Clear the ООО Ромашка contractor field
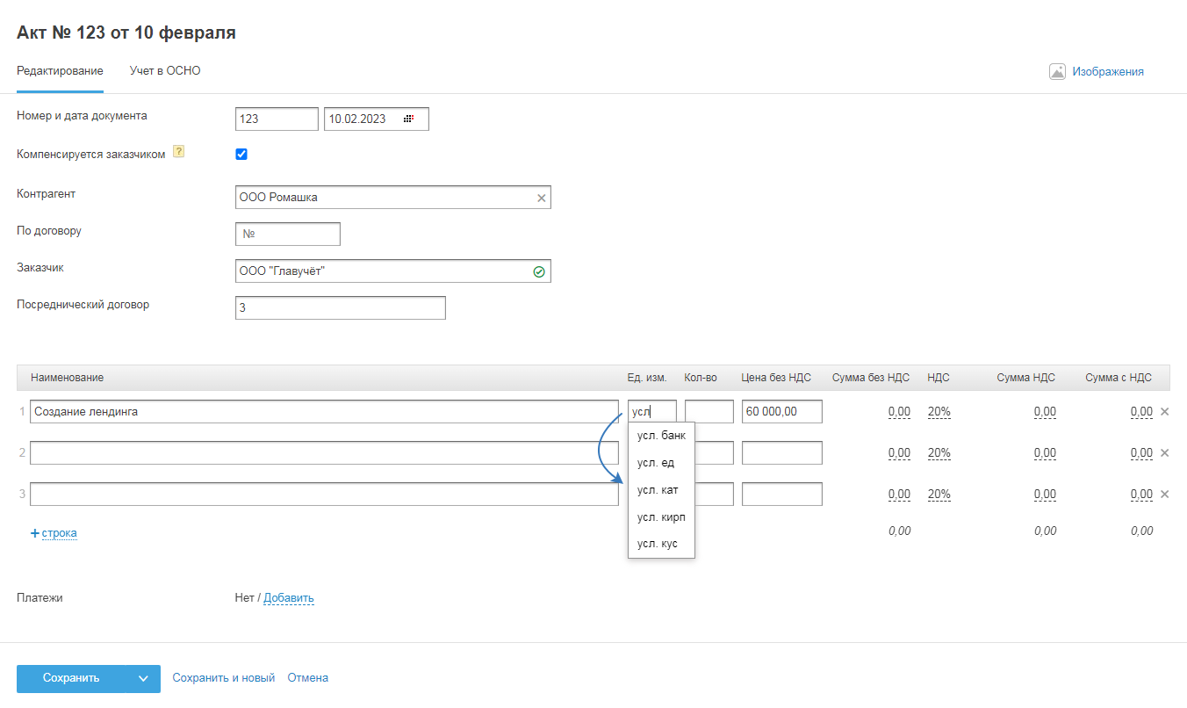 click(542, 199)
